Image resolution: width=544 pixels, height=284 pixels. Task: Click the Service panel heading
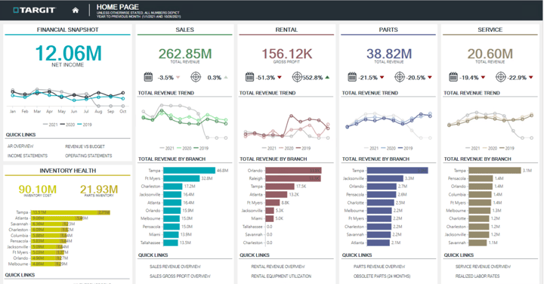click(x=490, y=29)
